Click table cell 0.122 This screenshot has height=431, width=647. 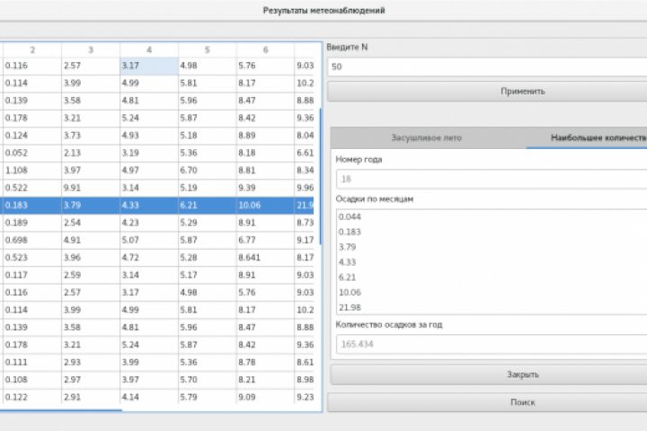(x=32, y=397)
